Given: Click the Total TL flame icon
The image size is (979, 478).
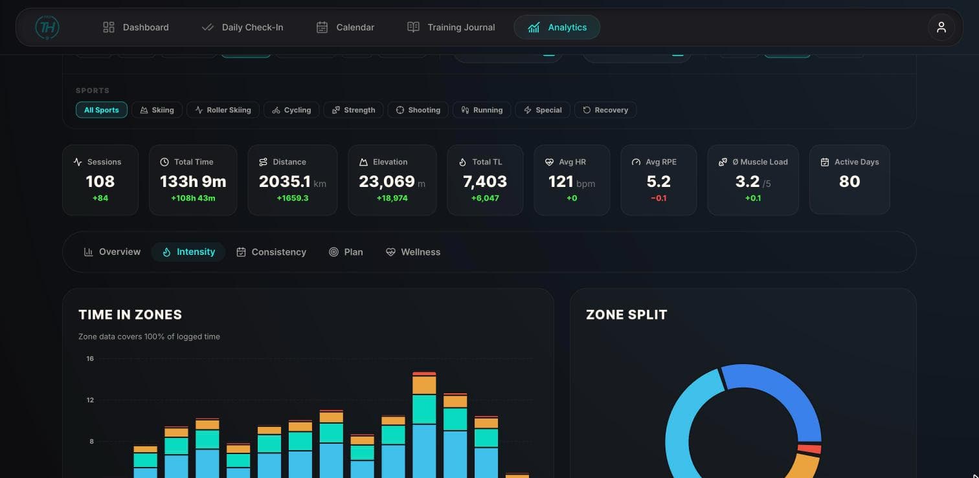Looking at the screenshot, I should pyautogui.click(x=462, y=162).
